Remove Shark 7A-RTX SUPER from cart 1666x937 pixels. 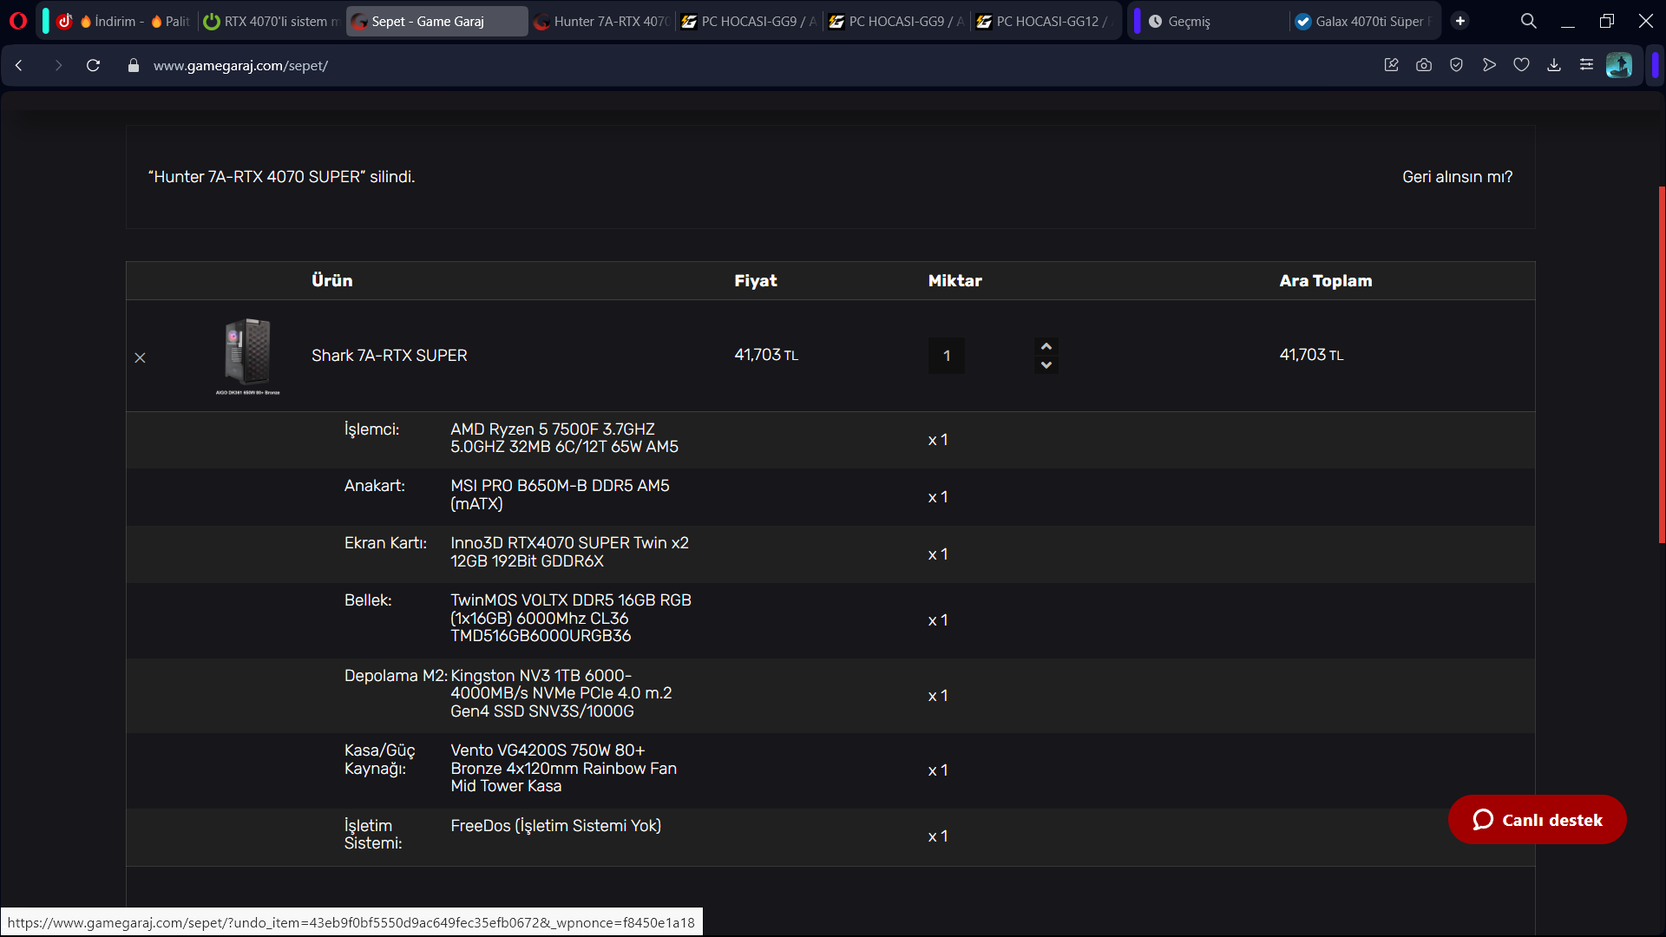(140, 357)
